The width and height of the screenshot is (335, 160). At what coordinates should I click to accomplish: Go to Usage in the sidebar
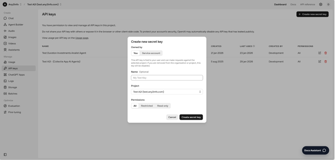coord(11,62)
